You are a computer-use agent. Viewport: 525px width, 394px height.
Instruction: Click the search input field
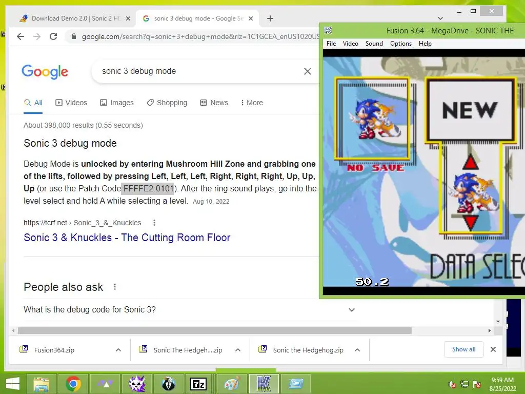201,71
